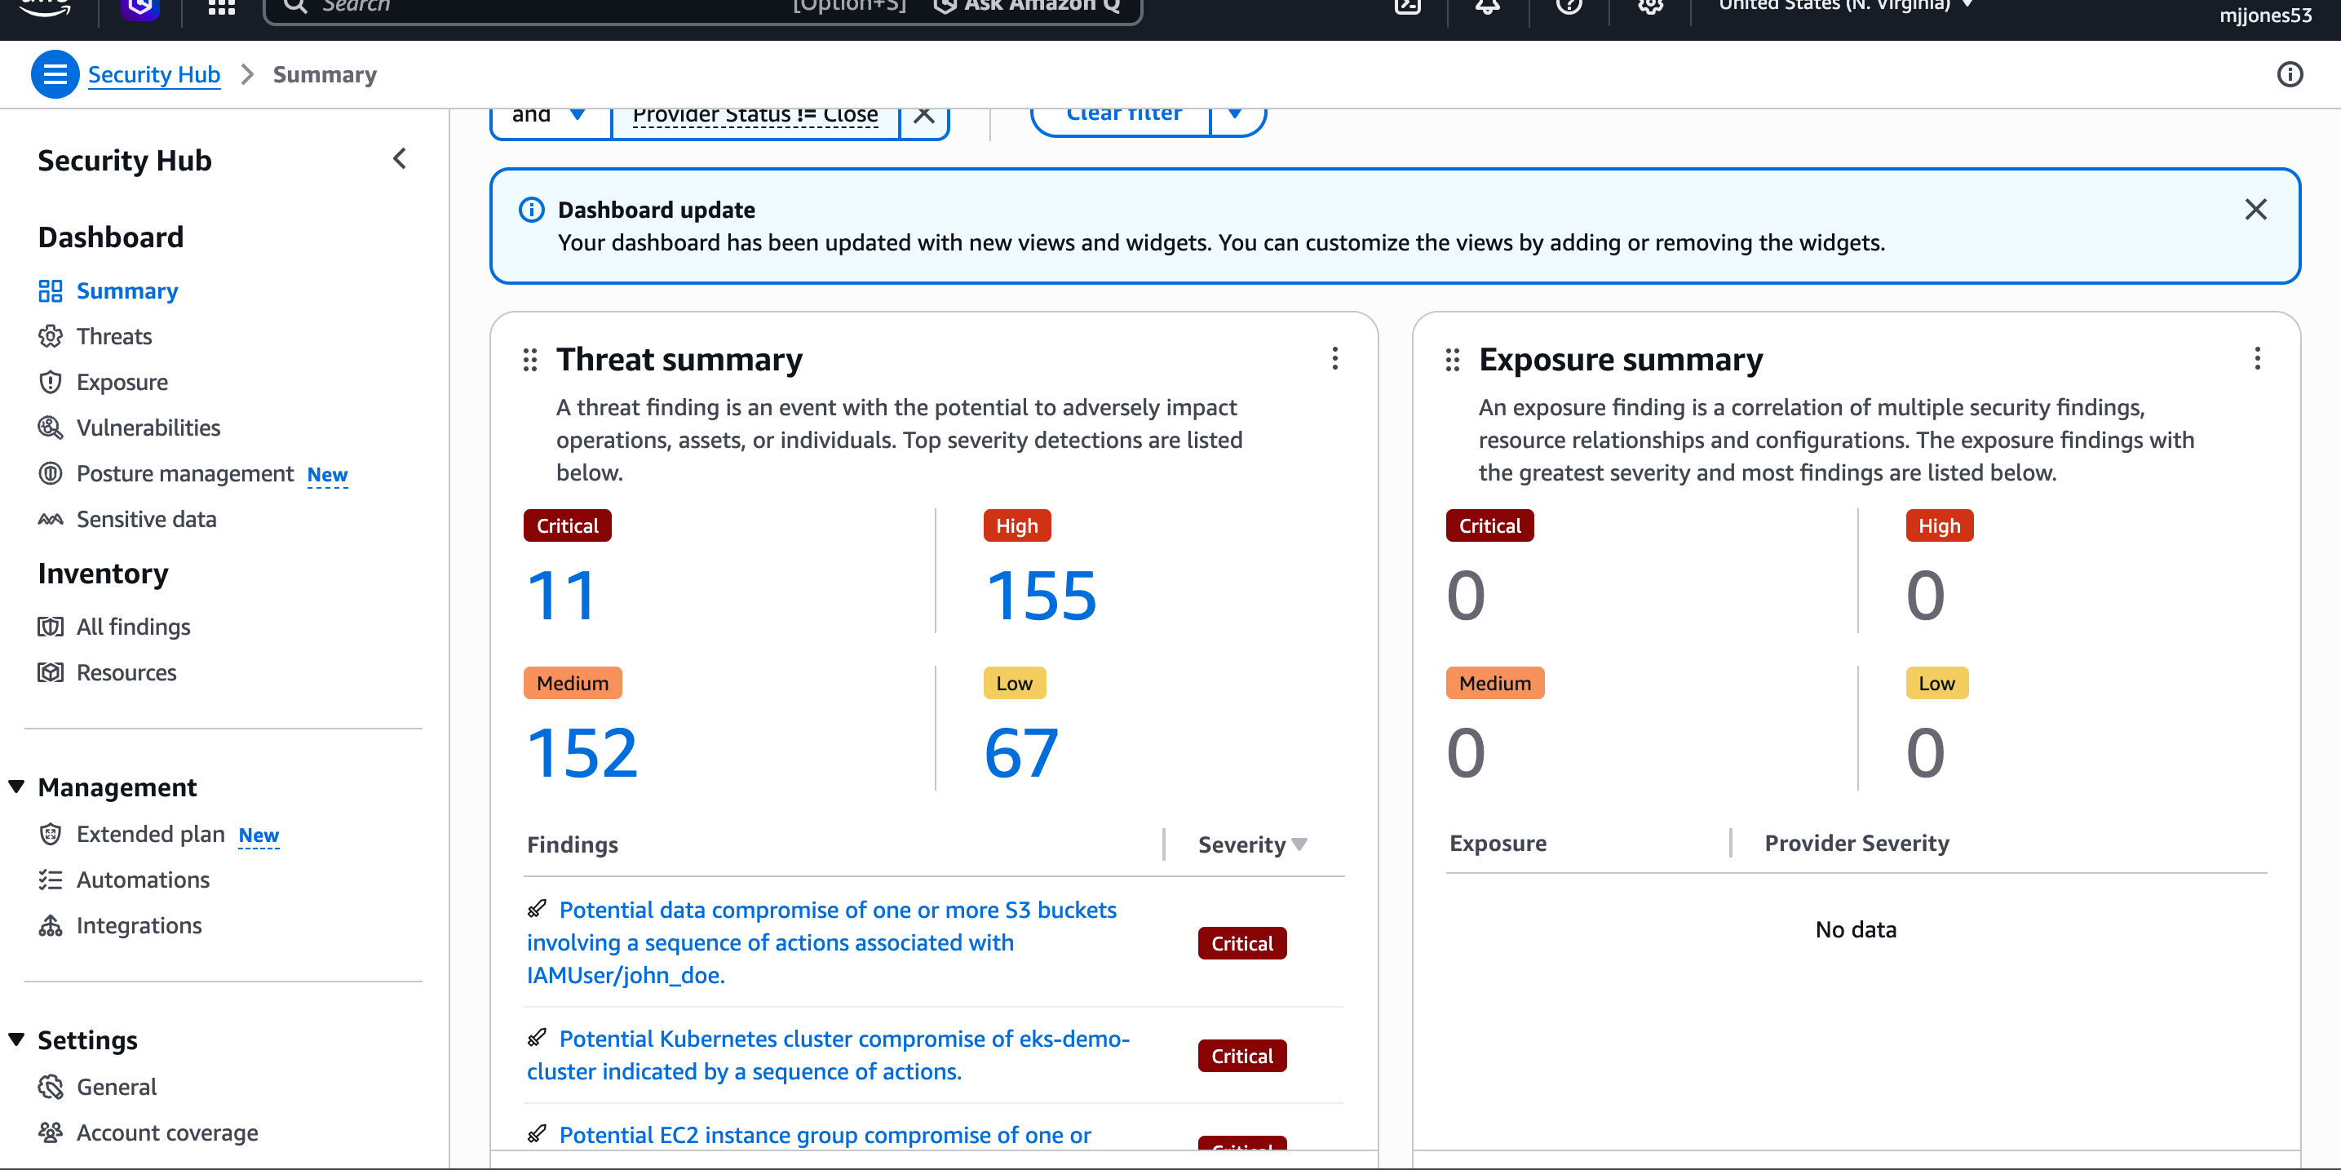This screenshot has width=2341, height=1170.
Task: Open Vulnerabilities from the sidebar
Action: 148,428
